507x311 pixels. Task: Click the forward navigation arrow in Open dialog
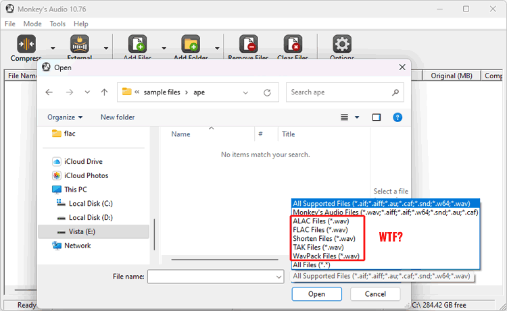click(x=70, y=92)
